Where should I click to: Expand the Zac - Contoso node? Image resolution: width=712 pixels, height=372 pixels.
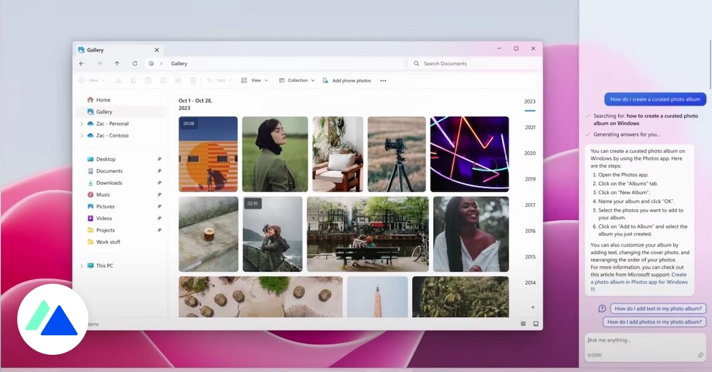(x=81, y=136)
